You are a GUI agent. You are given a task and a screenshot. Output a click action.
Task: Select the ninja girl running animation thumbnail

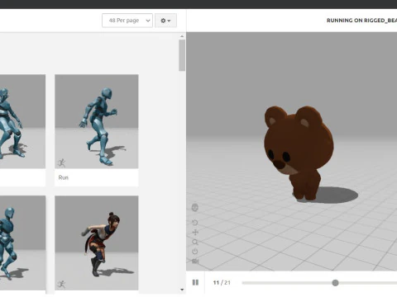(x=97, y=243)
